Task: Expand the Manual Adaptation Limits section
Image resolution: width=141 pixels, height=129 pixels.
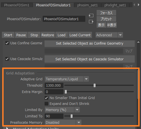Action: point(7,128)
